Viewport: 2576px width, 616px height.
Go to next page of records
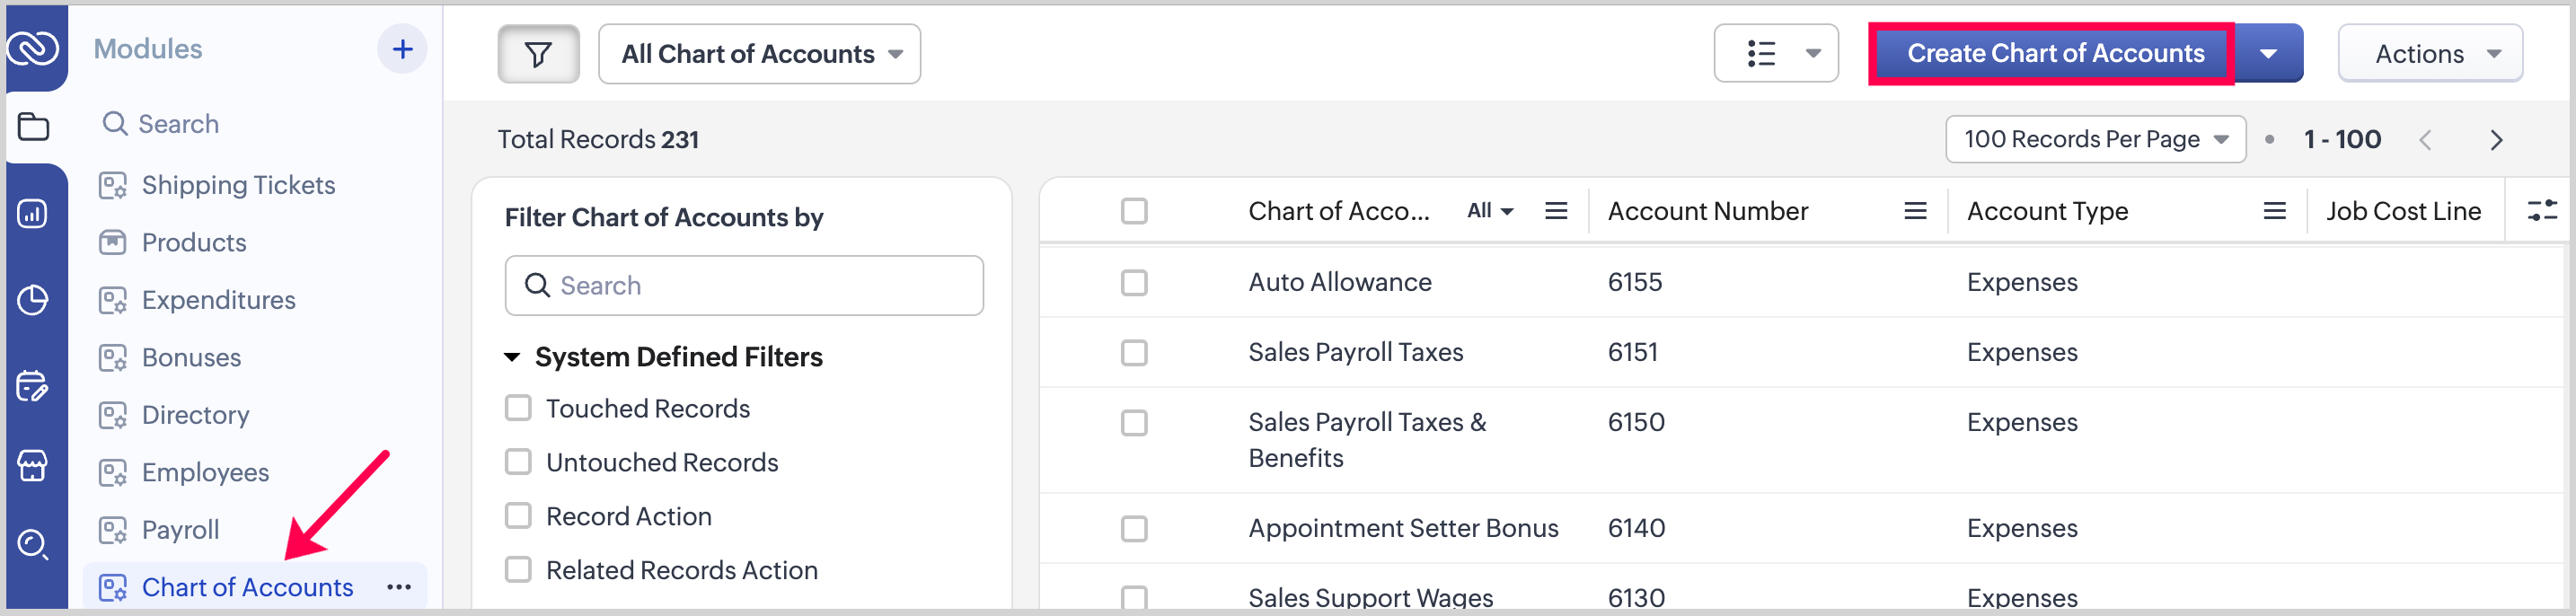(x=2495, y=140)
